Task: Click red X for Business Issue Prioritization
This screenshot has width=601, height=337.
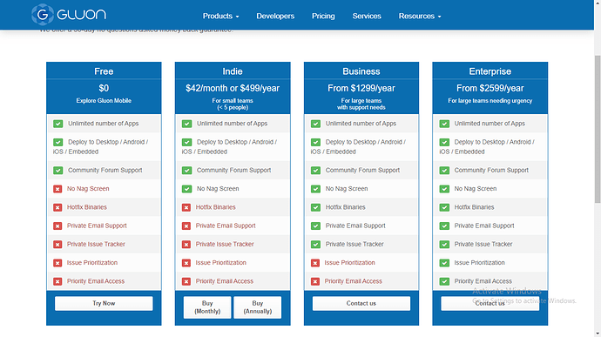Action: pos(315,263)
